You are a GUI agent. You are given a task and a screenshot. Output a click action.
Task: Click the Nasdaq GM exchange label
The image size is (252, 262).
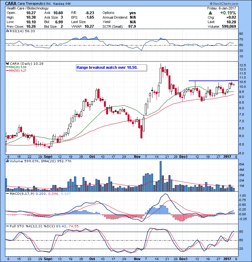(x=62, y=4)
